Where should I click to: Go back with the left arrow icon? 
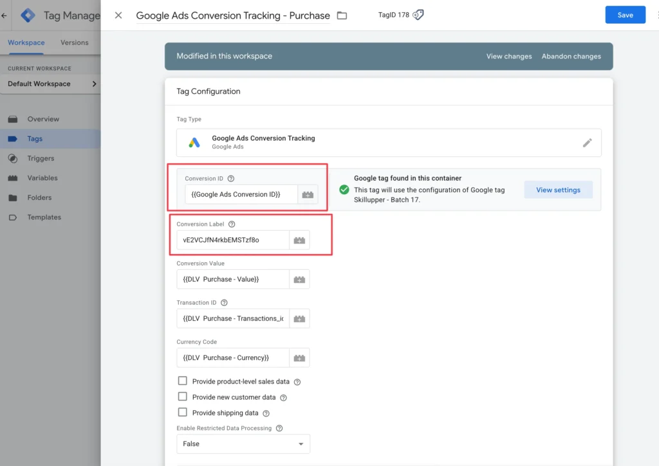tap(5, 15)
